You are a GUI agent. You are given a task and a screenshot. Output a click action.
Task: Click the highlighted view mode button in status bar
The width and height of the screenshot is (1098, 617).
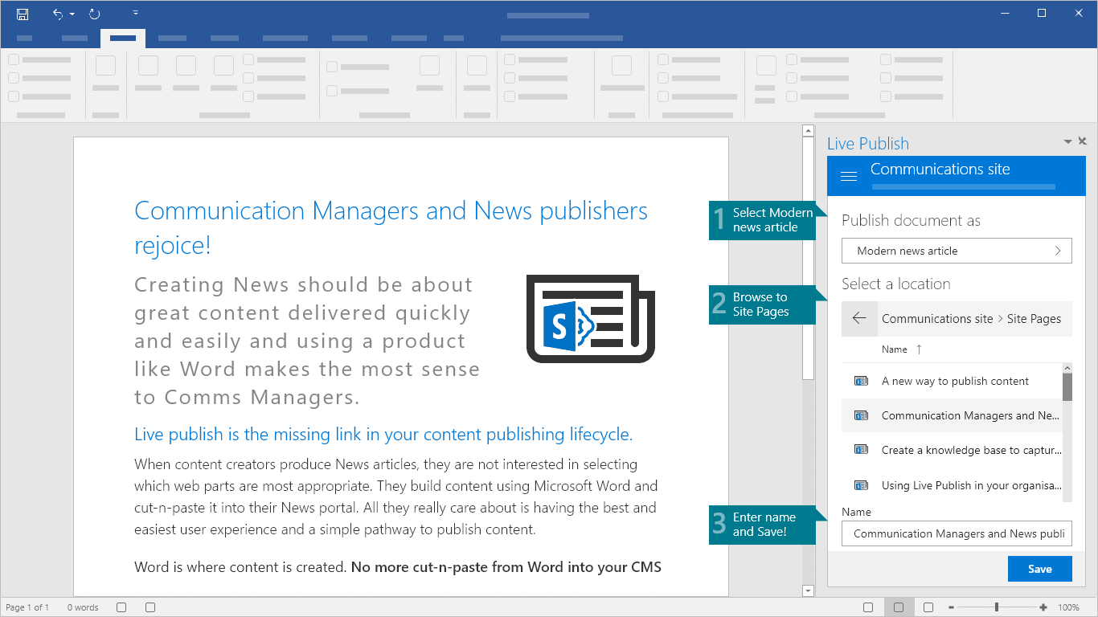(x=899, y=607)
